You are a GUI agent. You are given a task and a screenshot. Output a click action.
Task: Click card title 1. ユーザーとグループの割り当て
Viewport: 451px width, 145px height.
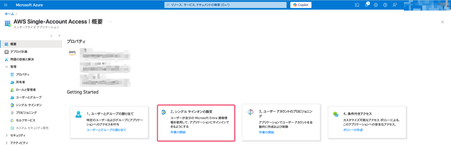pyautogui.click(x=110, y=113)
